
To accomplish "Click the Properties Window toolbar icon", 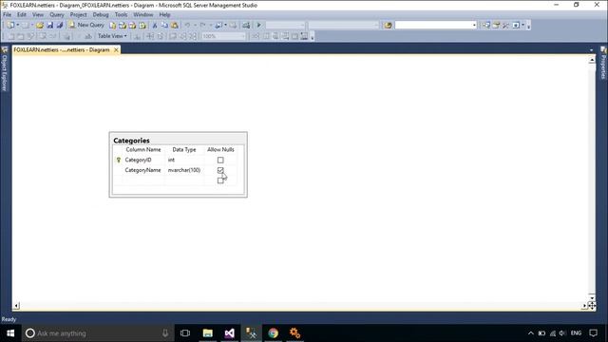I will pos(496,26).
